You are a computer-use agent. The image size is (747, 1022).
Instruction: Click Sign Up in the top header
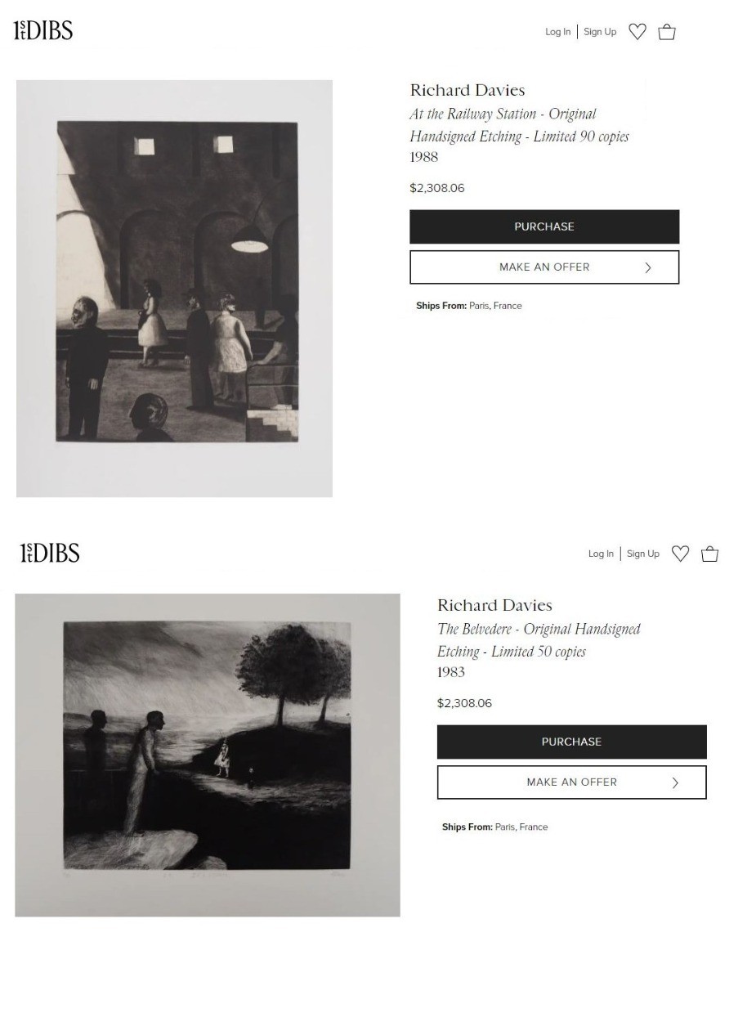pyautogui.click(x=600, y=32)
